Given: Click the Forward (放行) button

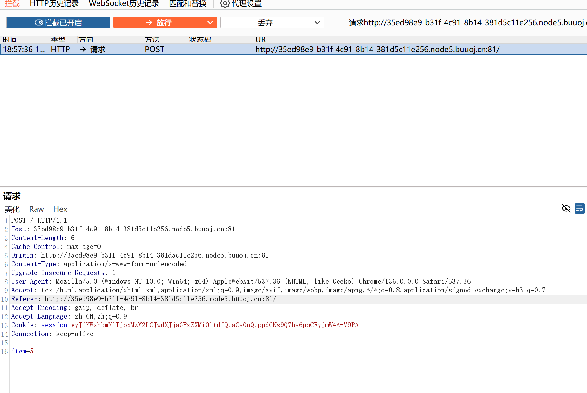Looking at the screenshot, I should (158, 22).
